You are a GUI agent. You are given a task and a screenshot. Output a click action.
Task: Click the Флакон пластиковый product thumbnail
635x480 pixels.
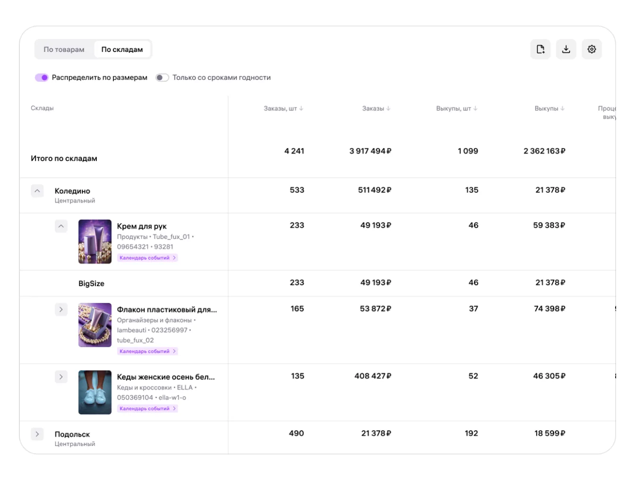pyautogui.click(x=95, y=325)
